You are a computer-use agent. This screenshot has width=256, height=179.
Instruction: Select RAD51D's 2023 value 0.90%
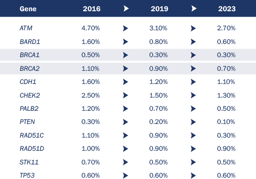(x=226, y=149)
